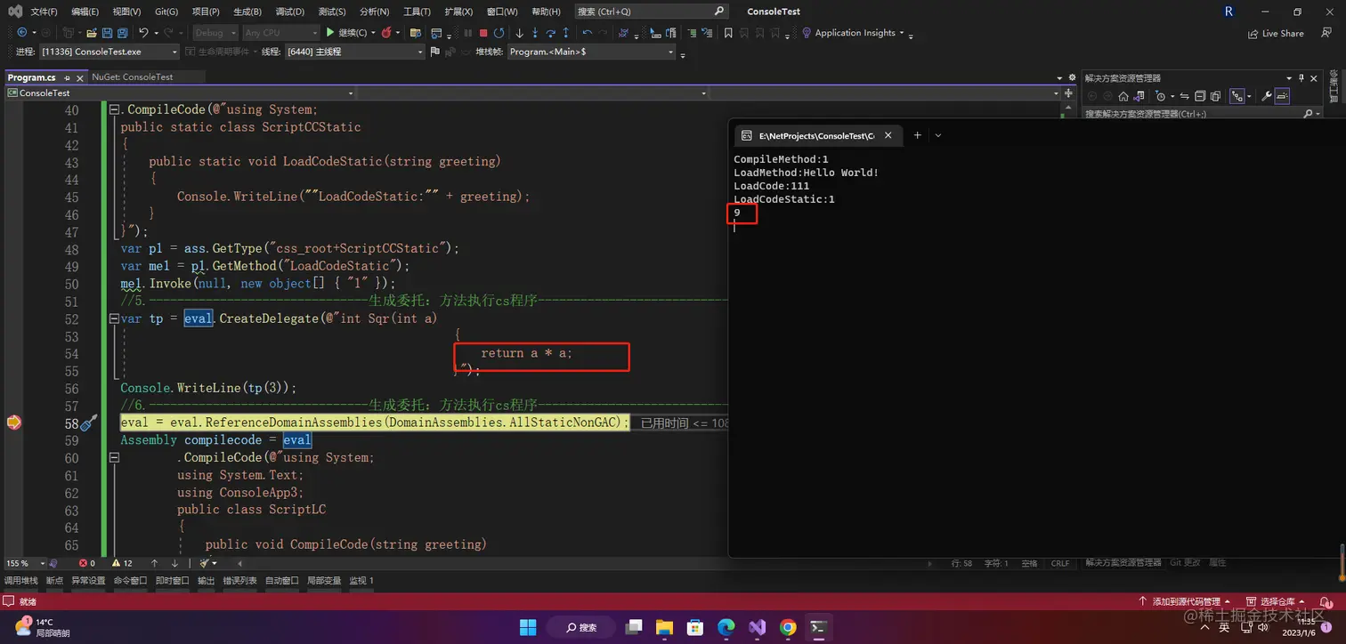Open the 调试(D) menu
This screenshot has width=1346, height=644.
(x=289, y=12)
